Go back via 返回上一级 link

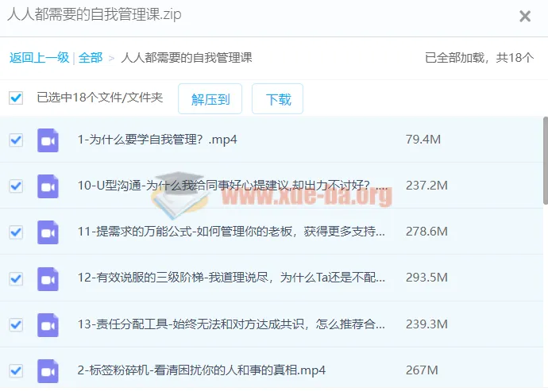pos(39,58)
